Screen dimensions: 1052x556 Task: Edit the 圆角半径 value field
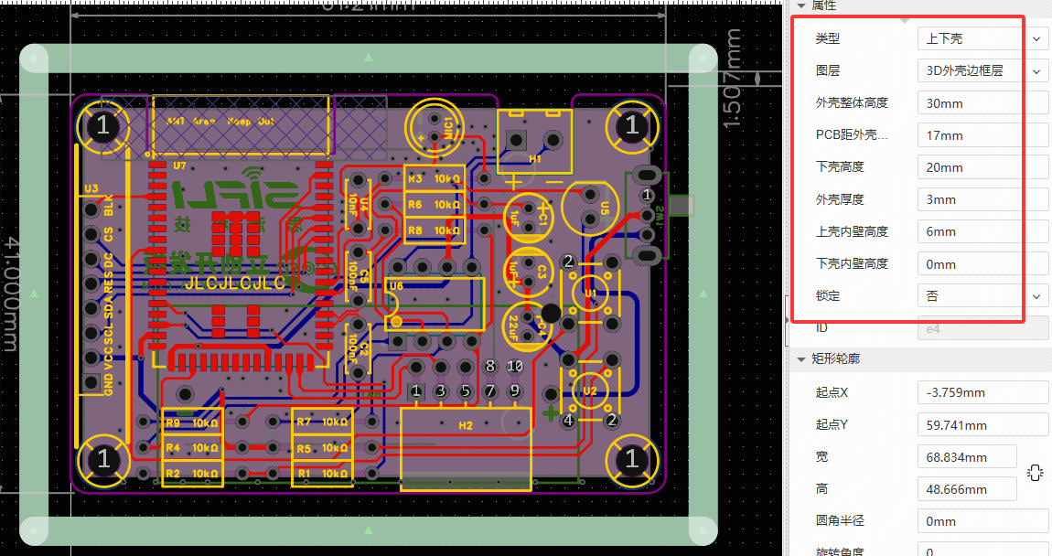[x=982, y=521]
